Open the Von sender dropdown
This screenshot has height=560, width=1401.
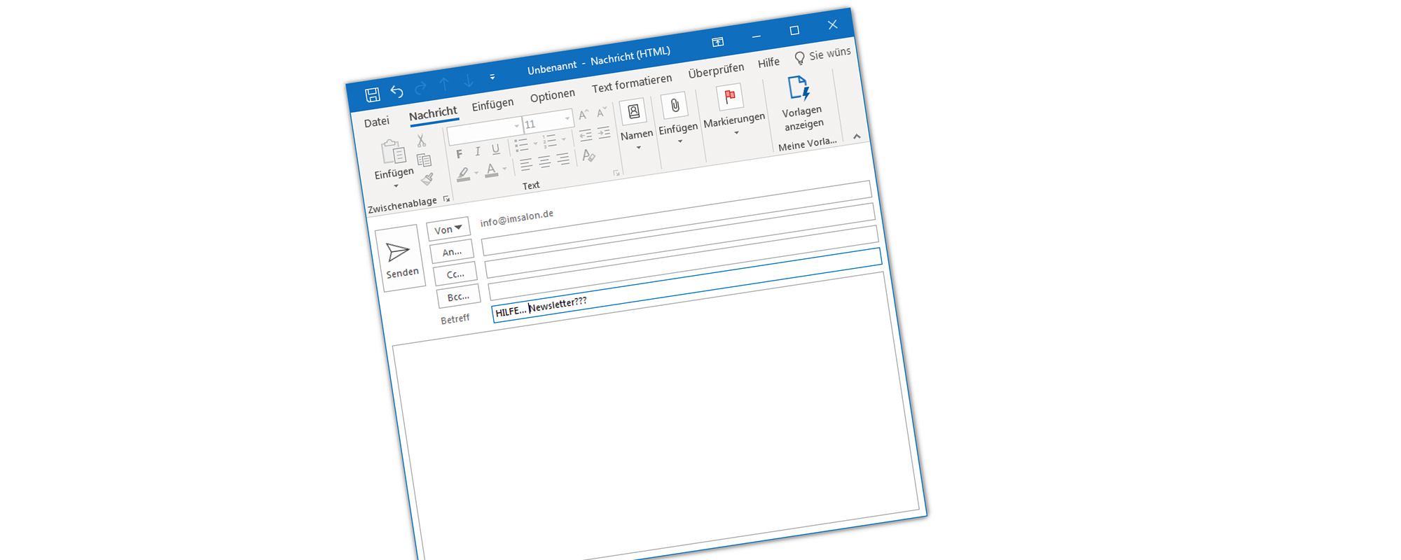[x=448, y=229]
